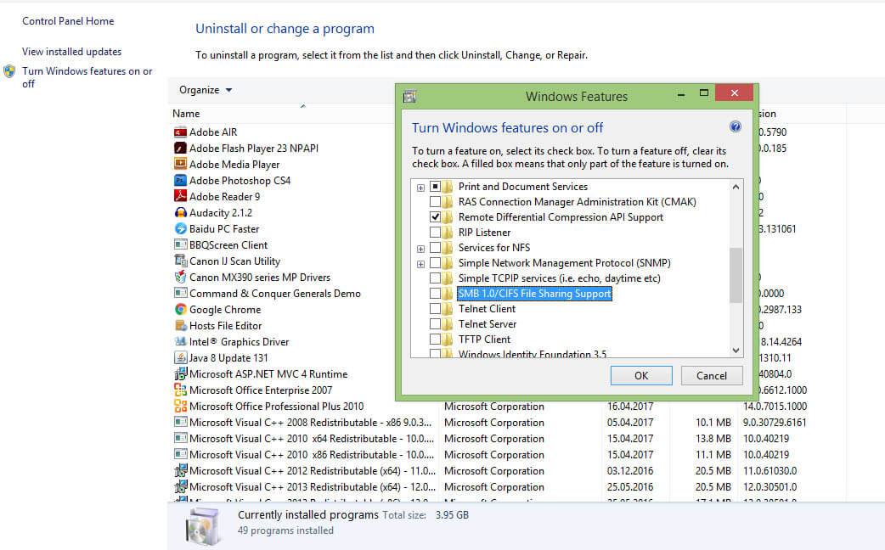The height and width of the screenshot is (550, 885).
Task: Click the Microsoft Office Professional Plus 2010 icon
Action: (180, 407)
